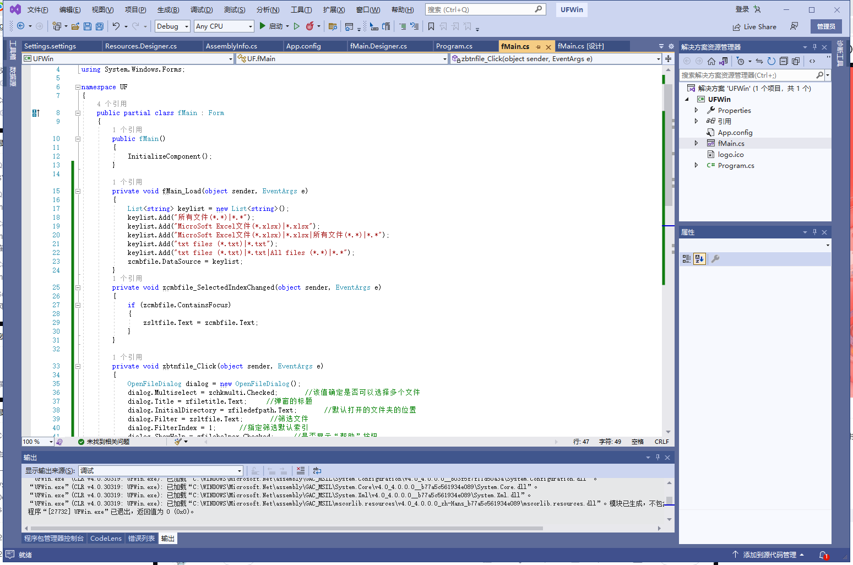
Task: Expand the Properties node in Solution Explorer
Action: [x=696, y=110]
